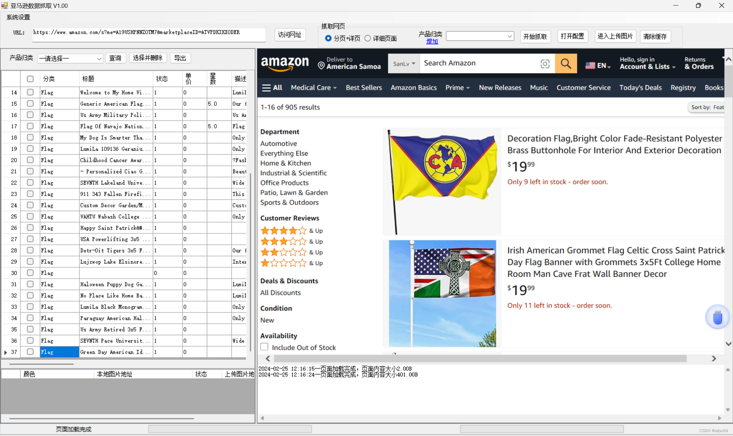Click the camera lens search icon
This screenshot has width=733, height=436.
pos(545,63)
